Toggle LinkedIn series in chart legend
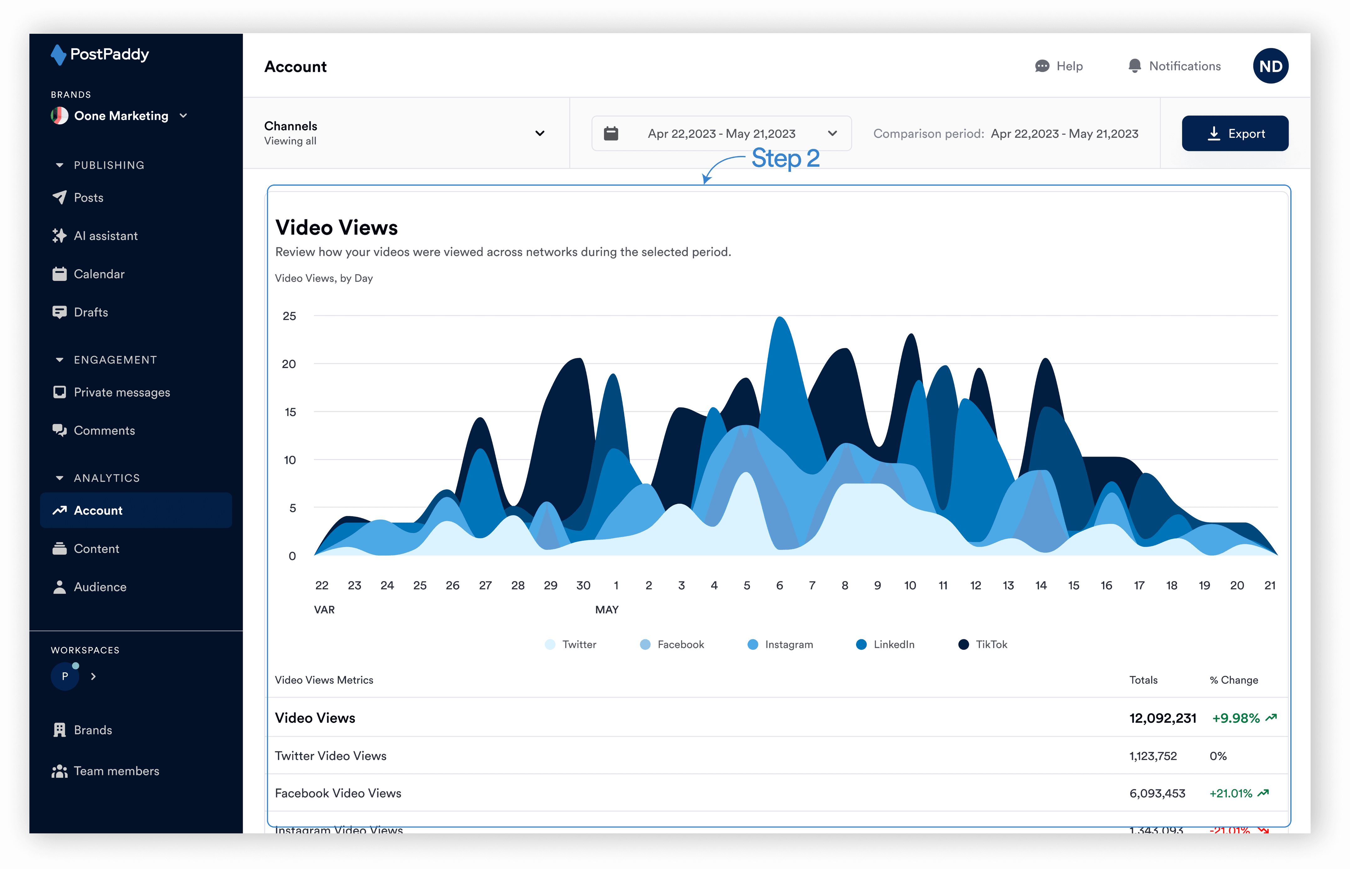Viewport: 1350px width, 869px height. [x=885, y=645]
